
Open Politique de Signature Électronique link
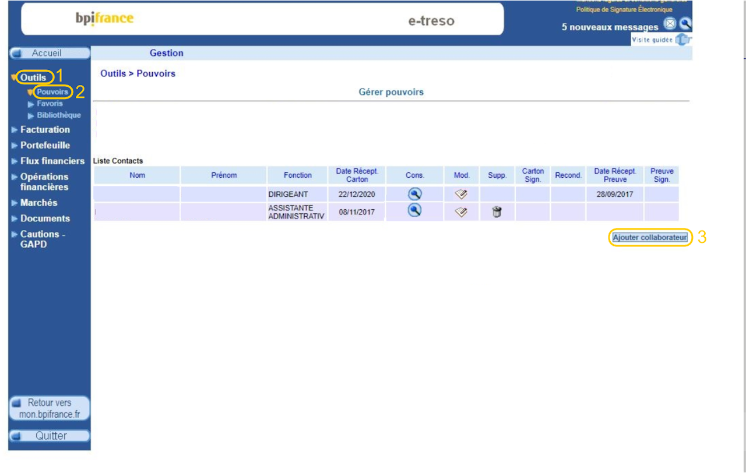coord(624,9)
